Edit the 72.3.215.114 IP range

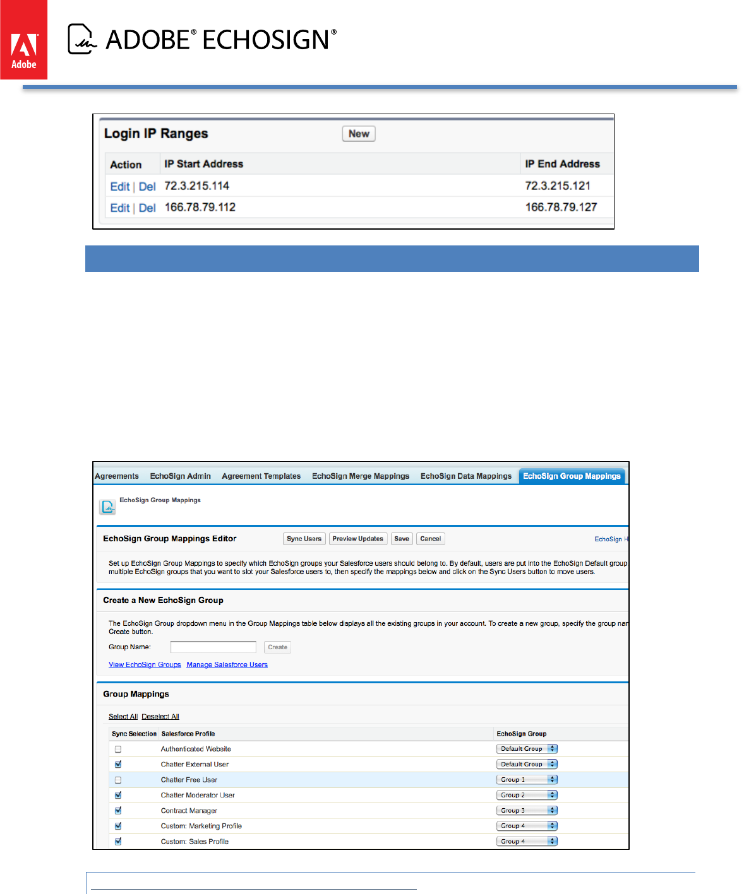pyautogui.click(x=120, y=187)
